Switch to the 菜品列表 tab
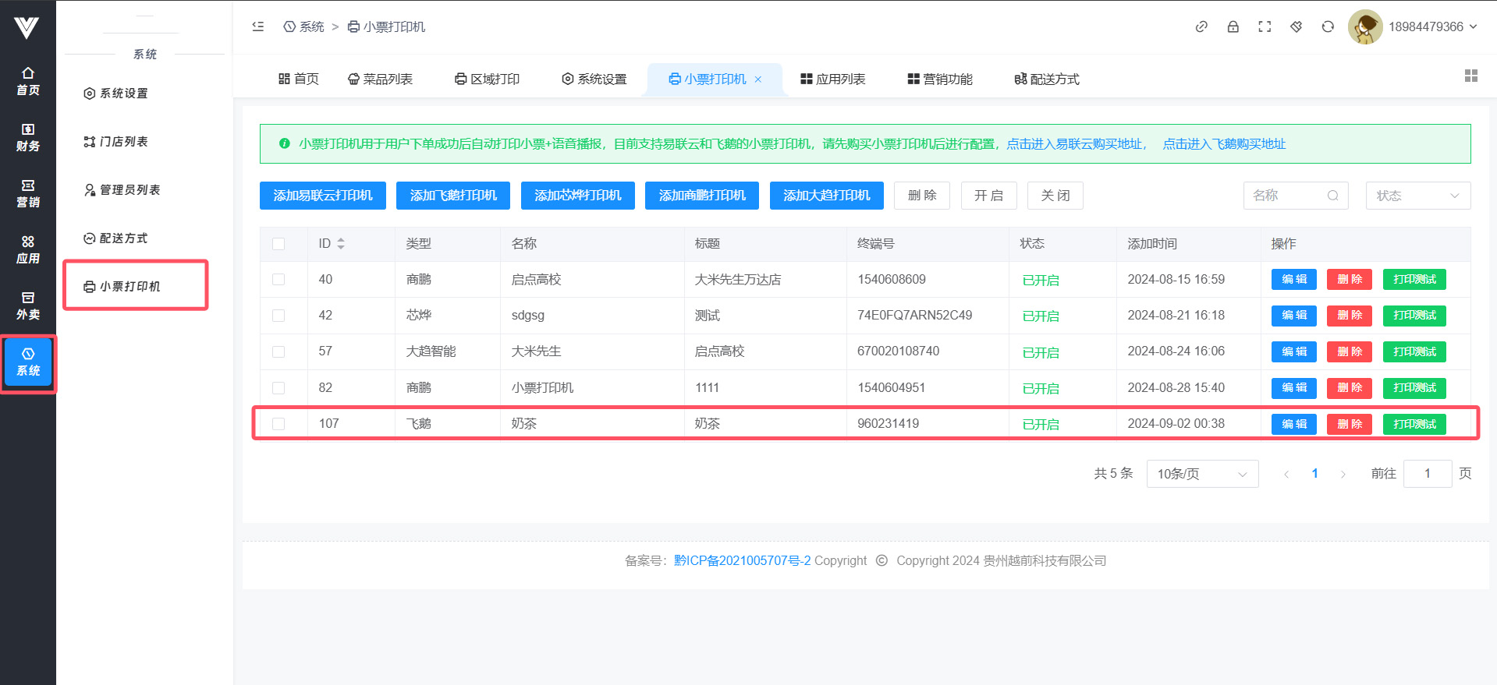This screenshot has height=685, width=1497. pos(380,79)
